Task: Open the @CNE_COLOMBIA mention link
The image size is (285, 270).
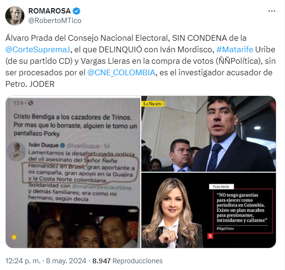Action: (x=121, y=72)
